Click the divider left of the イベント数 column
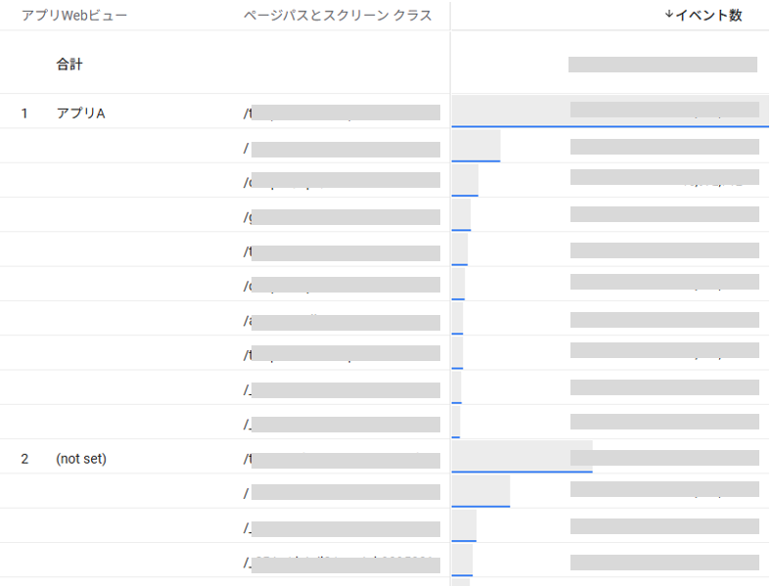773x586 pixels. pyautogui.click(x=450, y=15)
